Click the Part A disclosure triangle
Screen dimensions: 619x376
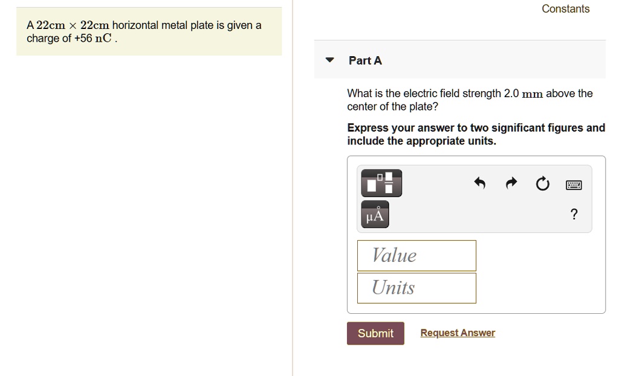coord(329,60)
